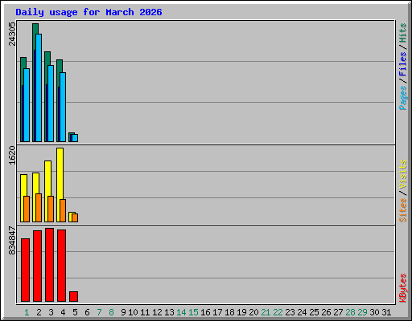
Task: Click day 3 on the x-axis
Action: tap(51, 312)
